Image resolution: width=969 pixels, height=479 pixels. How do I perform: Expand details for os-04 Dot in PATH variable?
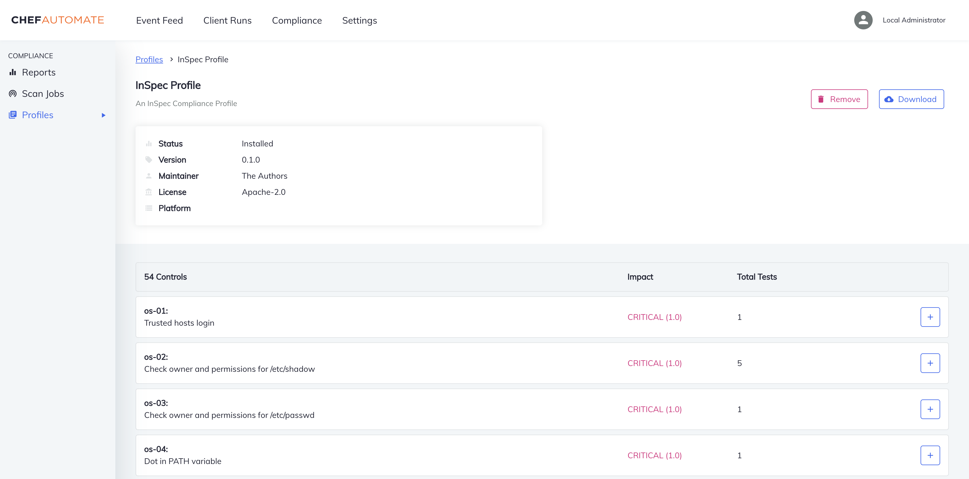click(930, 455)
